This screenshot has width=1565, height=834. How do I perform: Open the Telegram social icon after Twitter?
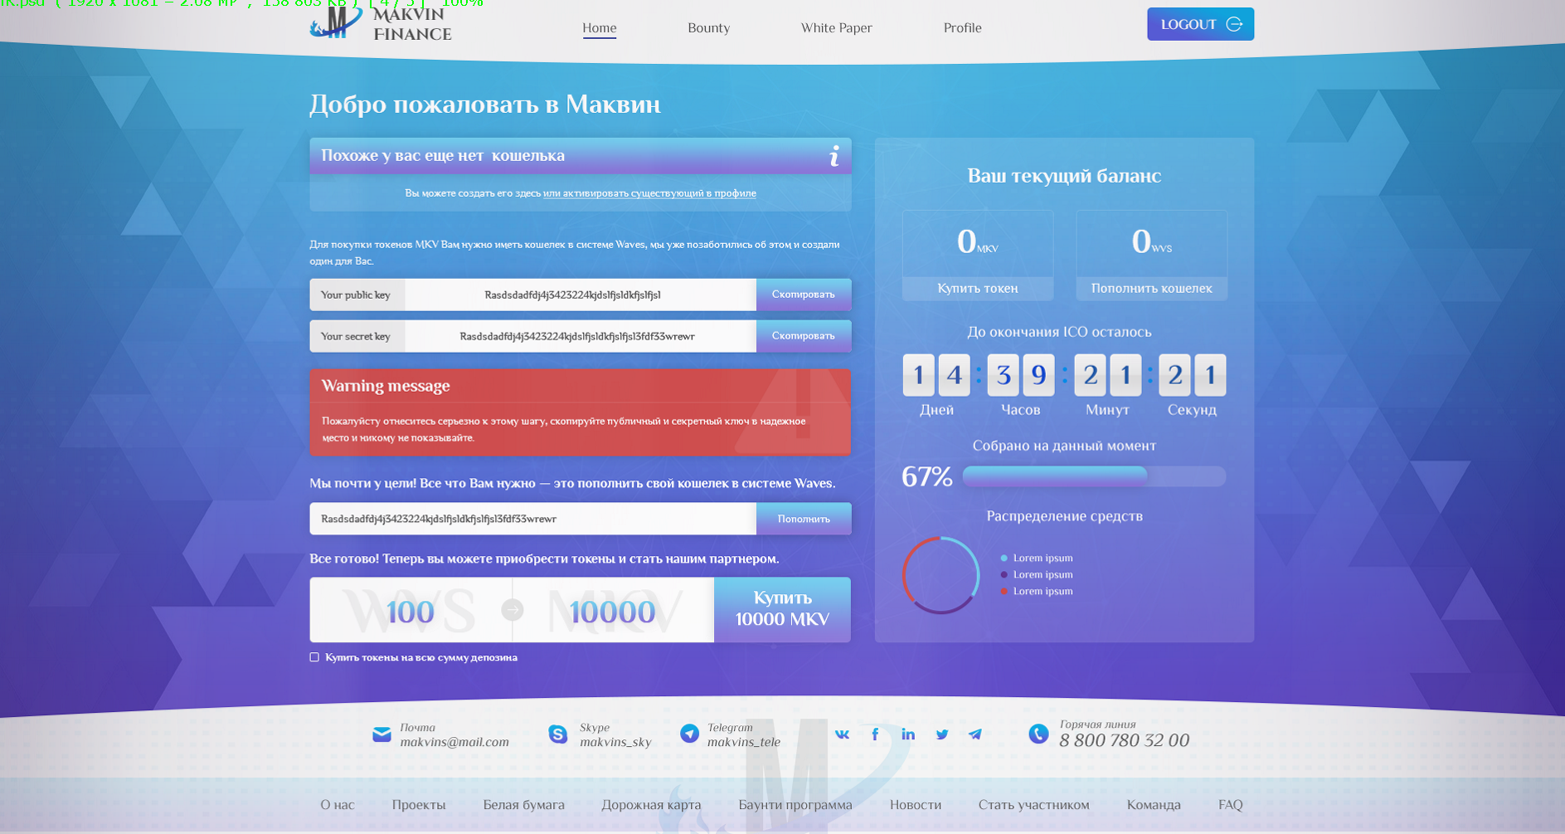(975, 734)
